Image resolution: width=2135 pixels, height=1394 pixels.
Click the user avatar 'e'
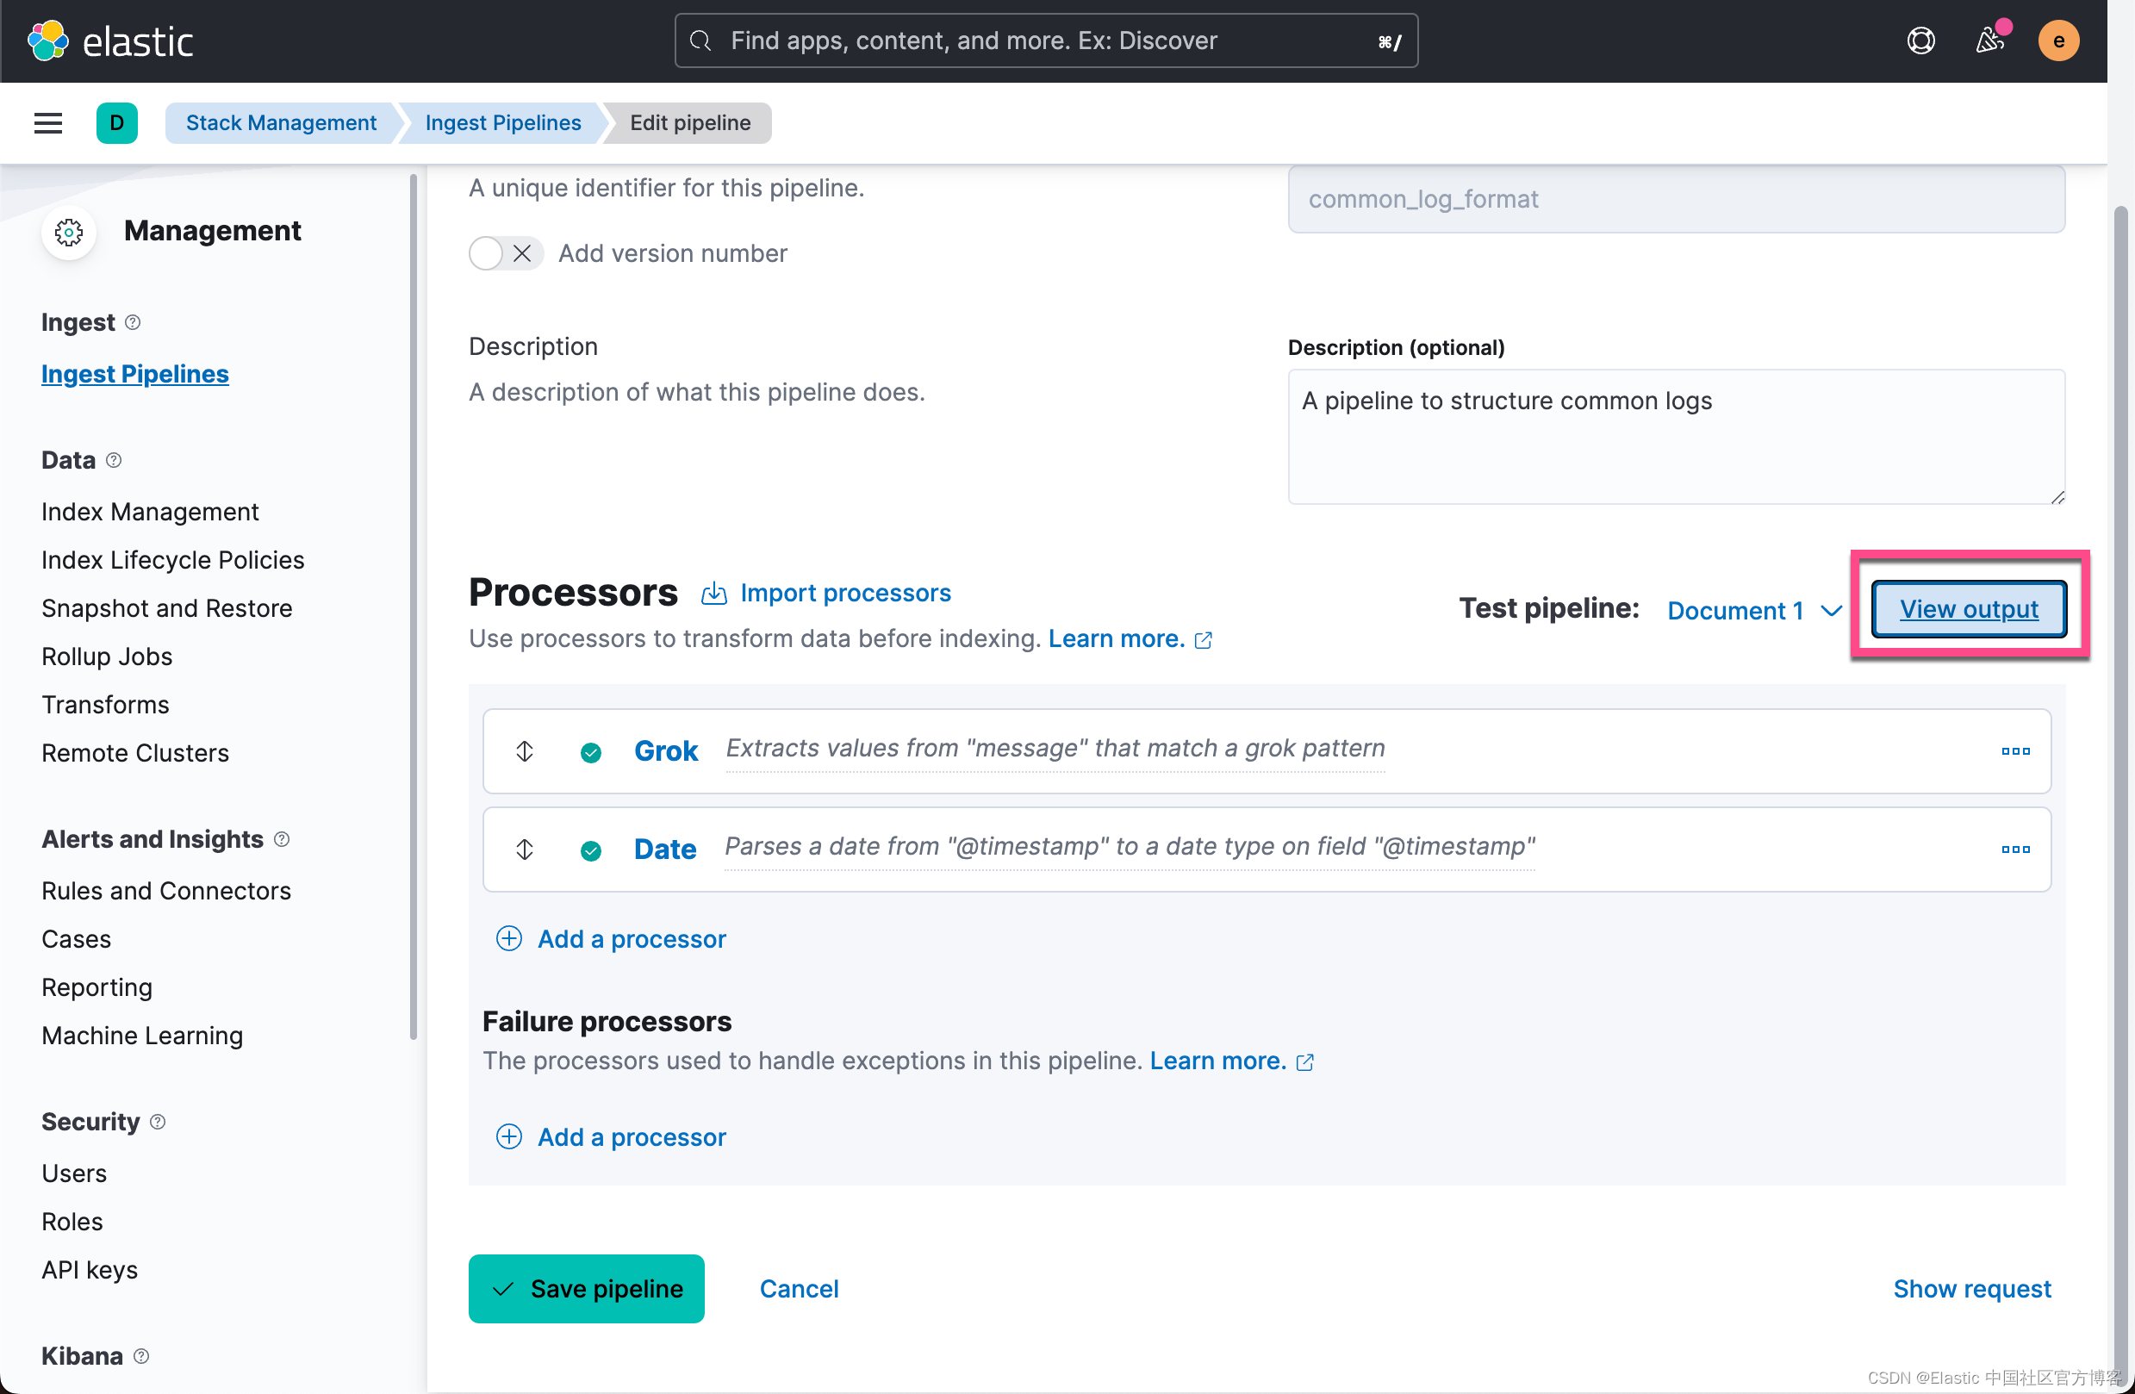2057,41
